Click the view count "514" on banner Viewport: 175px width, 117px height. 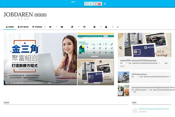pos(50,83)
